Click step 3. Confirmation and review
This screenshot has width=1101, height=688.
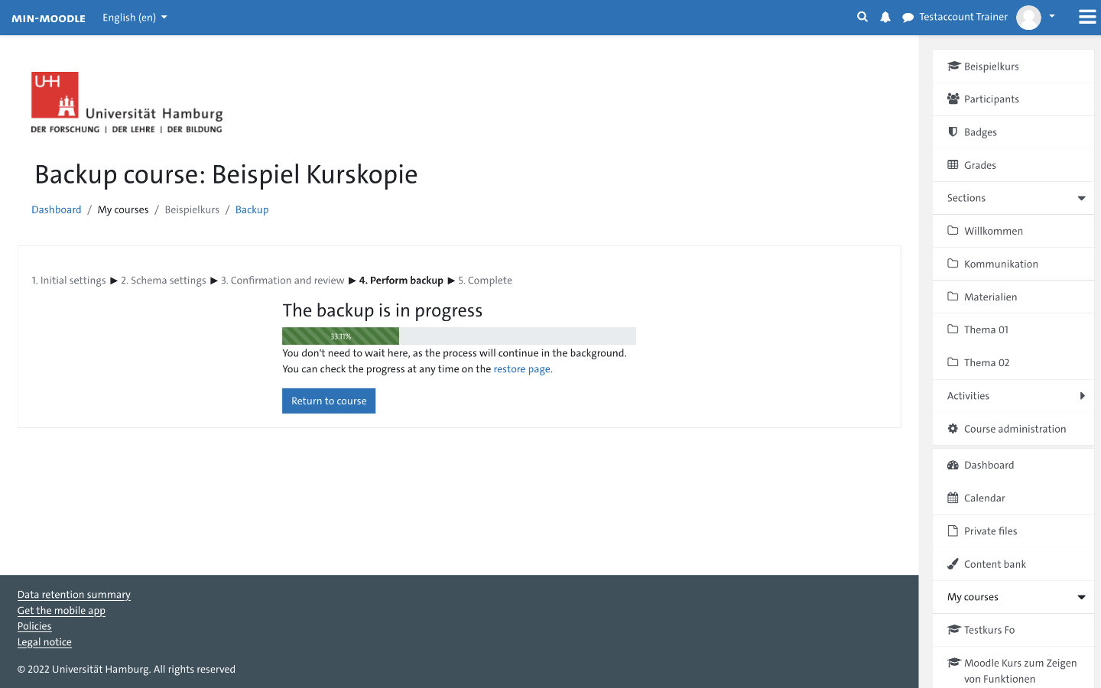283,281
